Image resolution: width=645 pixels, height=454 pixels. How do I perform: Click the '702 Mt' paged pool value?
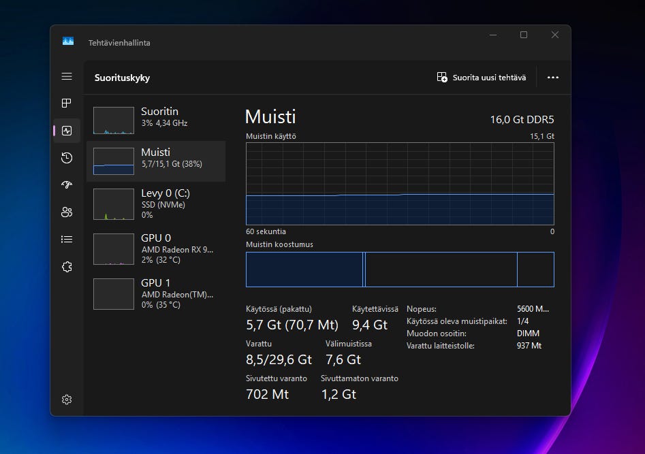click(268, 394)
